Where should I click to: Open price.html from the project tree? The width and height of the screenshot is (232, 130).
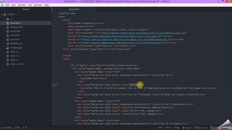click(x=15, y=39)
